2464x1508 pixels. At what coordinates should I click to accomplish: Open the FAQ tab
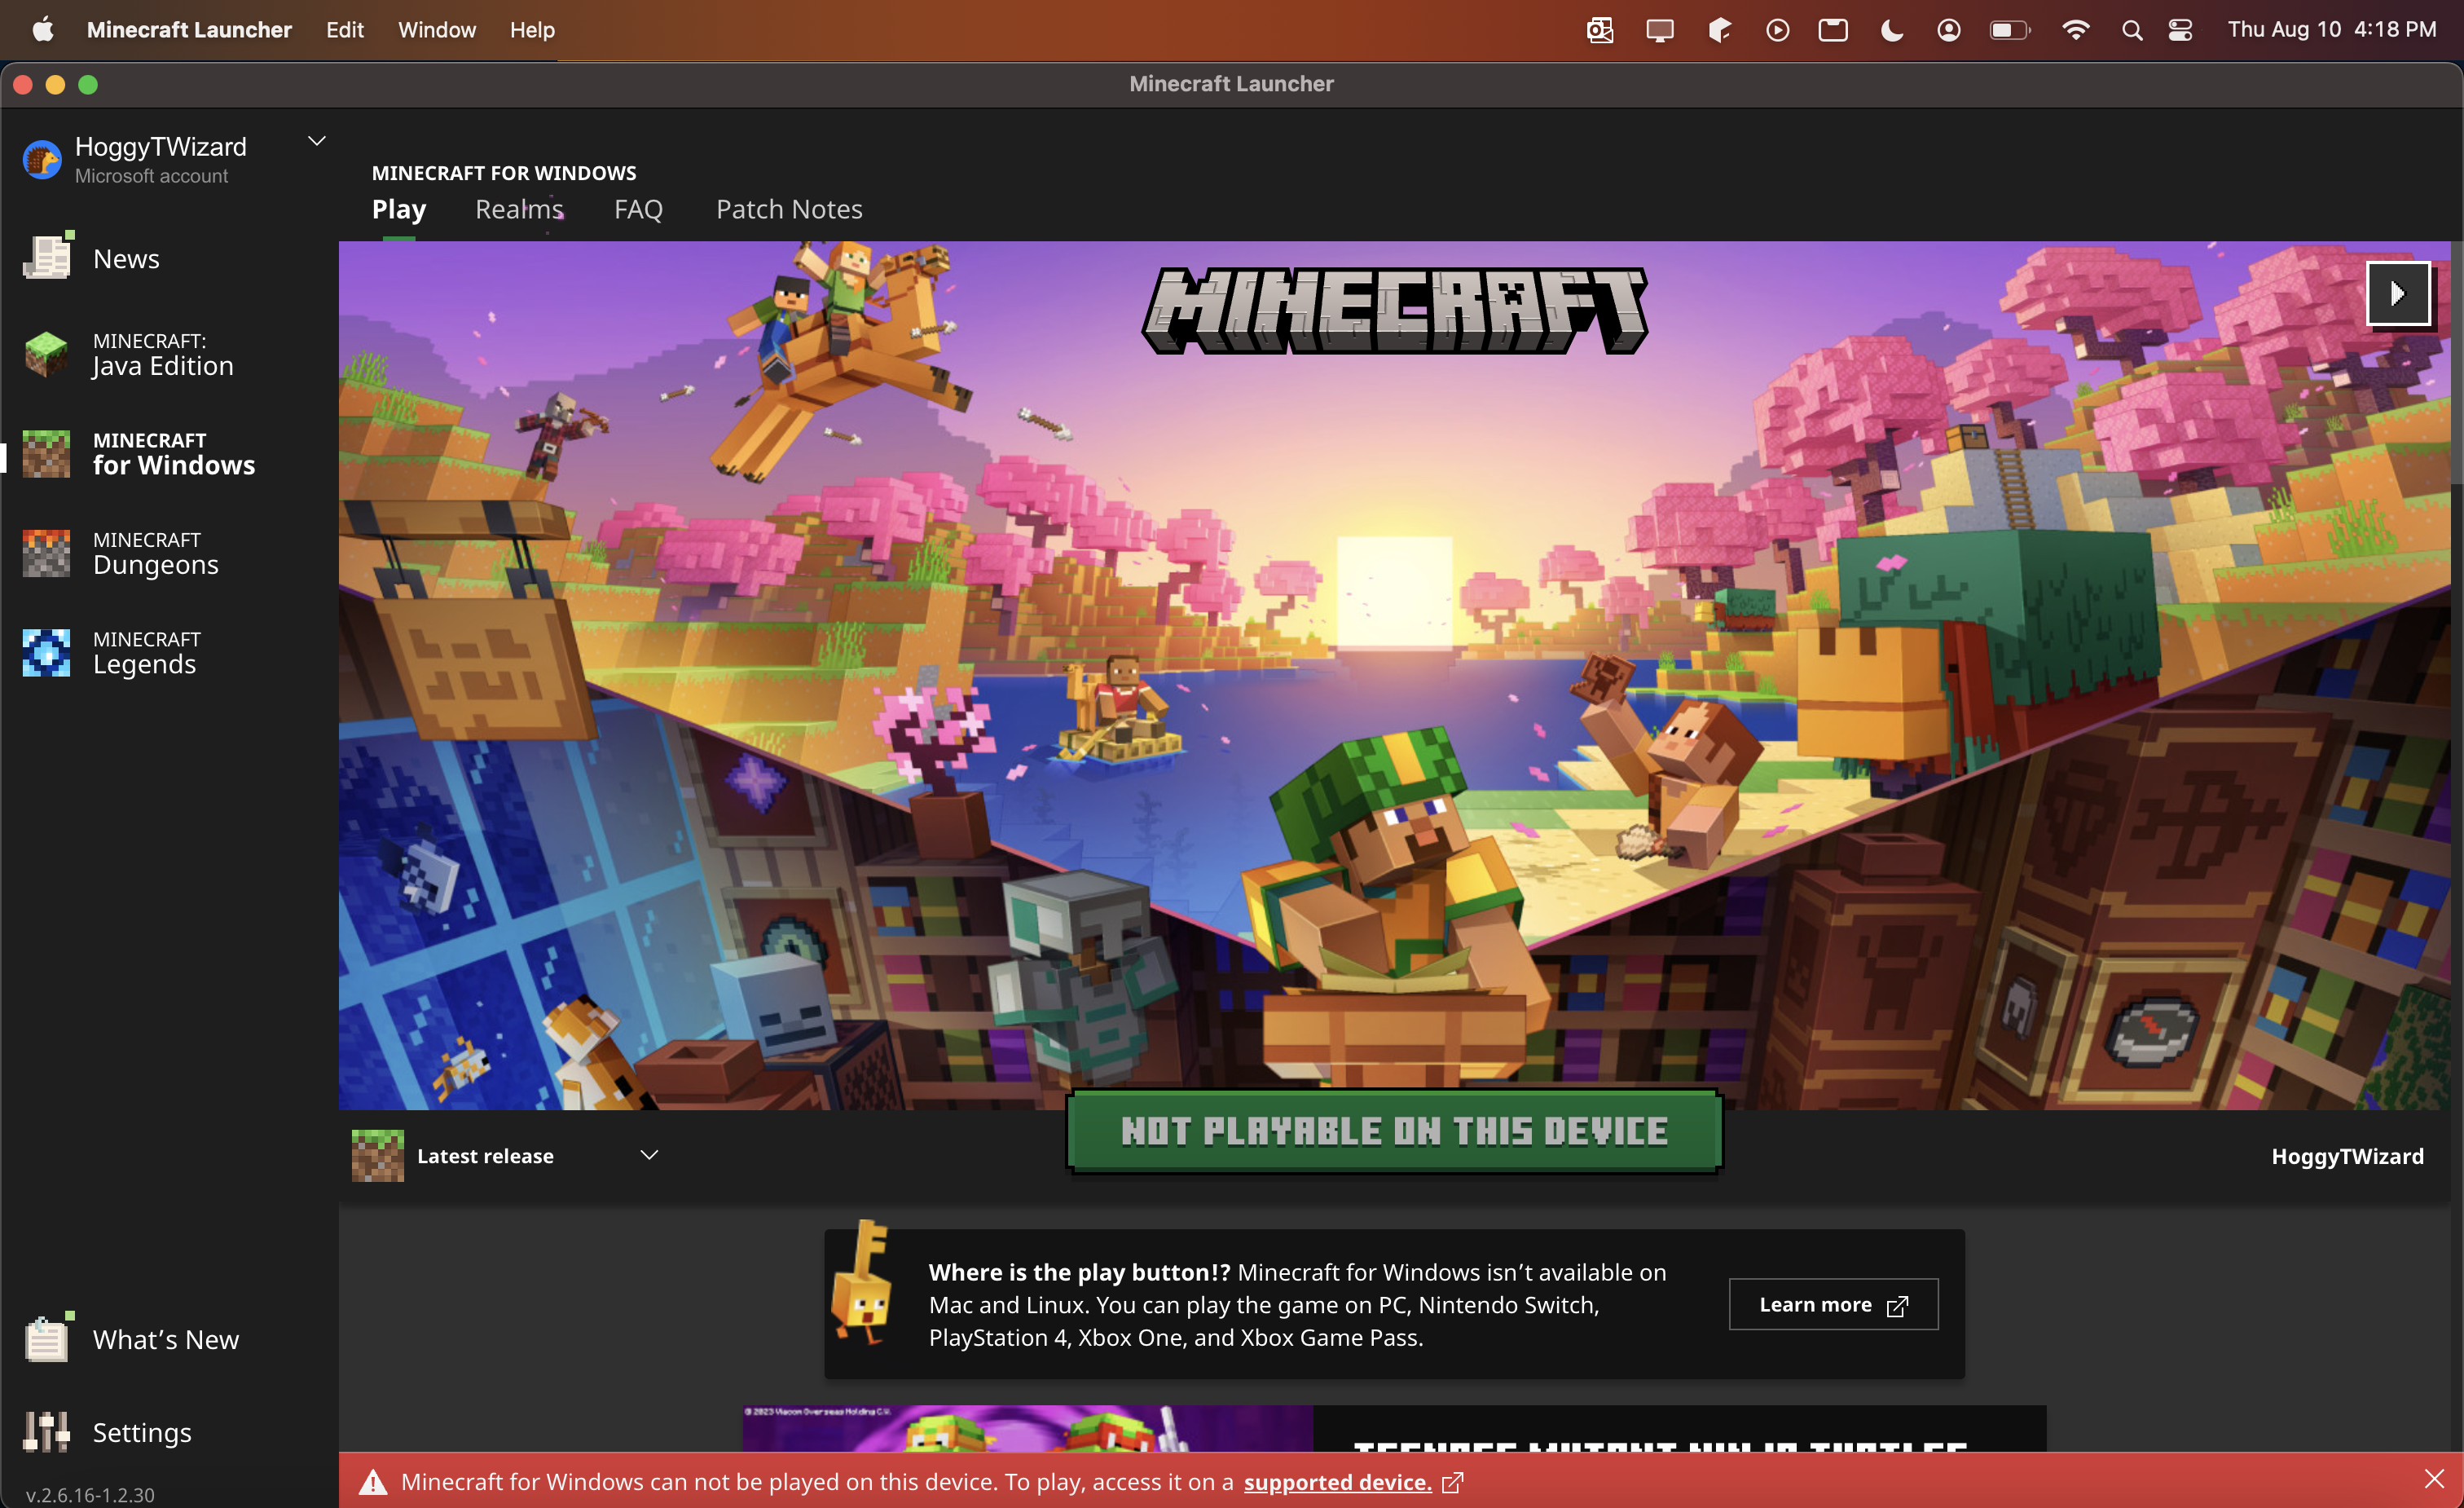click(638, 209)
